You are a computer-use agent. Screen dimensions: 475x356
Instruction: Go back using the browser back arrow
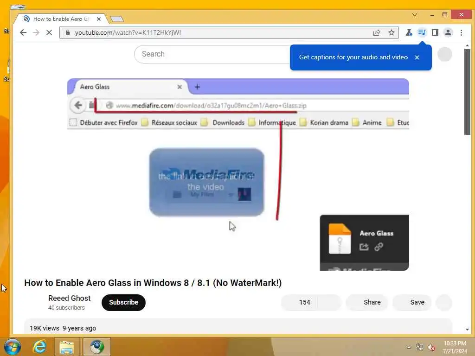point(23,32)
